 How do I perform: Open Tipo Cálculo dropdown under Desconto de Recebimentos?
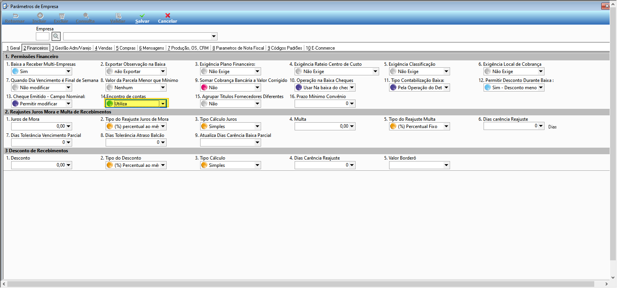(x=258, y=165)
